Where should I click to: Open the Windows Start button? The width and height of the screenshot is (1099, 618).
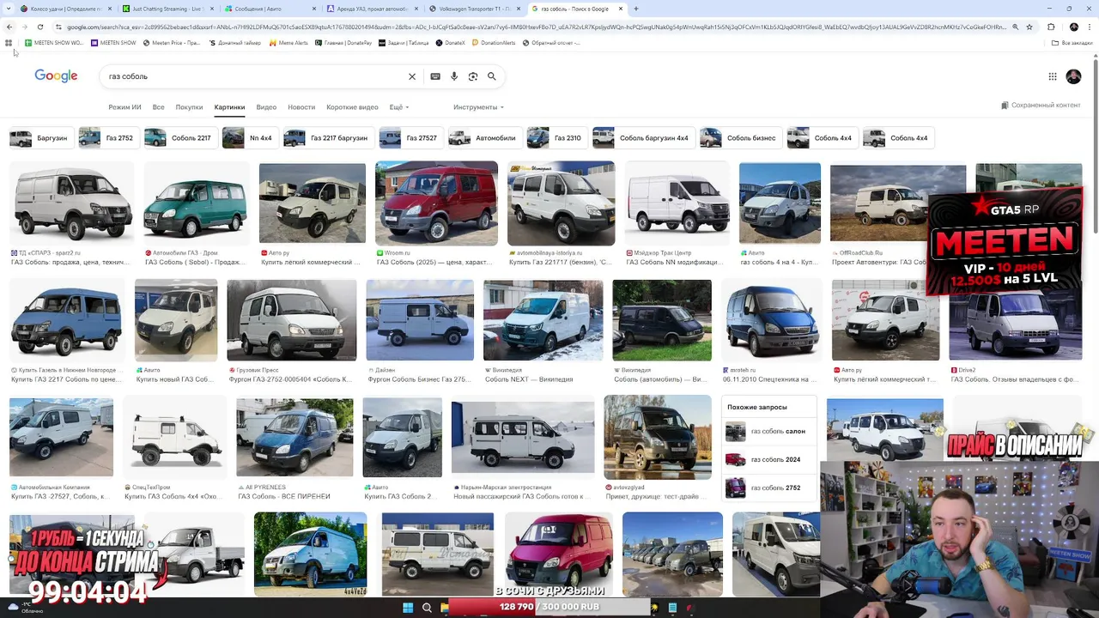click(408, 608)
